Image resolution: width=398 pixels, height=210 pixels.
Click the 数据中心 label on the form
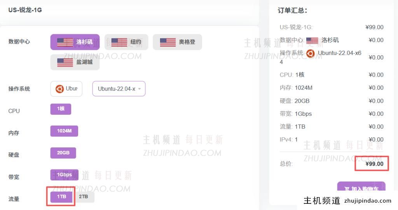pyautogui.click(x=19, y=41)
